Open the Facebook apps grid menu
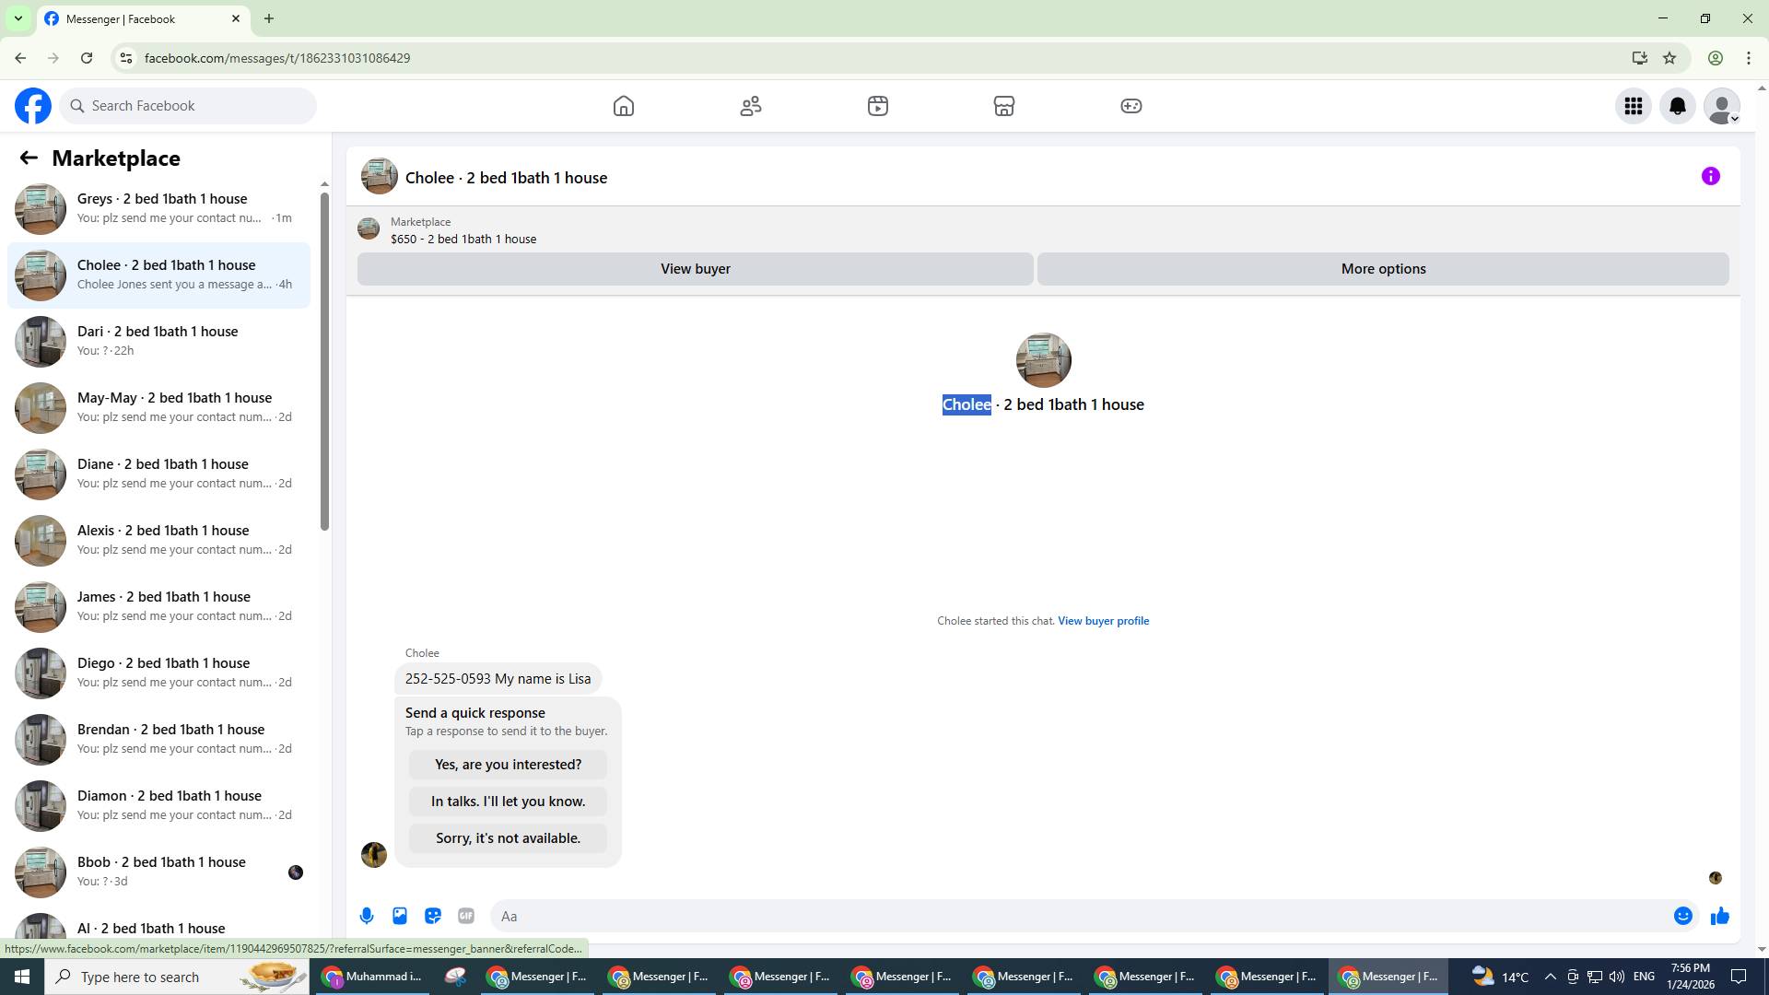The height and width of the screenshot is (995, 1769). click(x=1633, y=106)
